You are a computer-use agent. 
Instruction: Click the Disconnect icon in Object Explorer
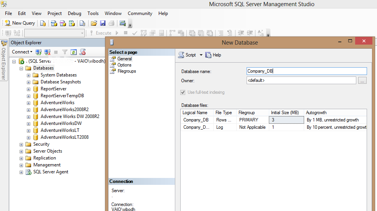(47, 52)
